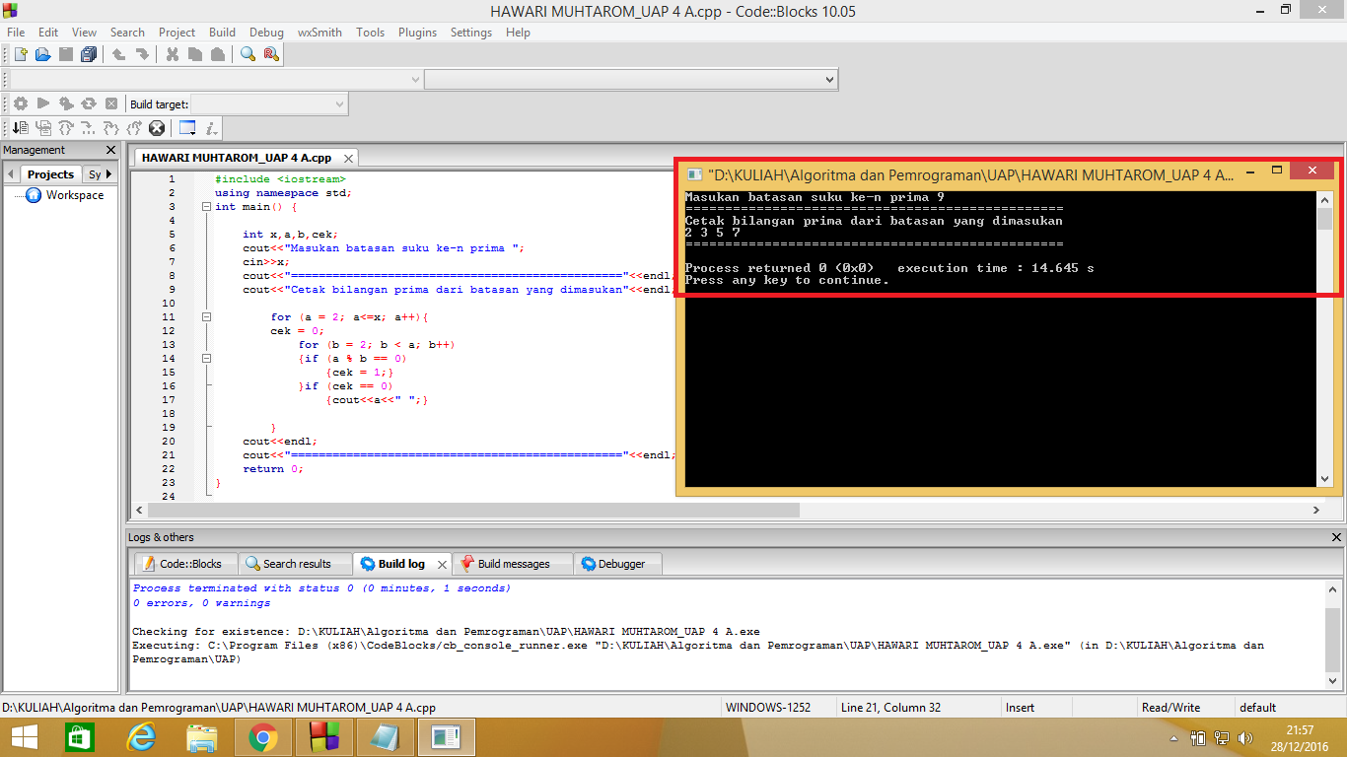The height and width of the screenshot is (757, 1347).
Task: Open the Build target dropdown
Action: (x=268, y=103)
